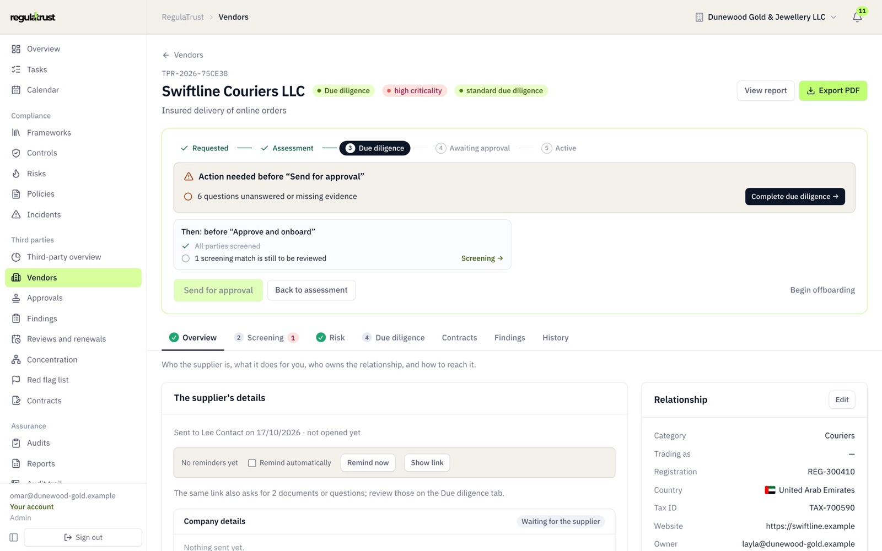Click Begin offboarding link
The height and width of the screenshot is (551, 882).
pyautogui.click(x=822, y=290)
